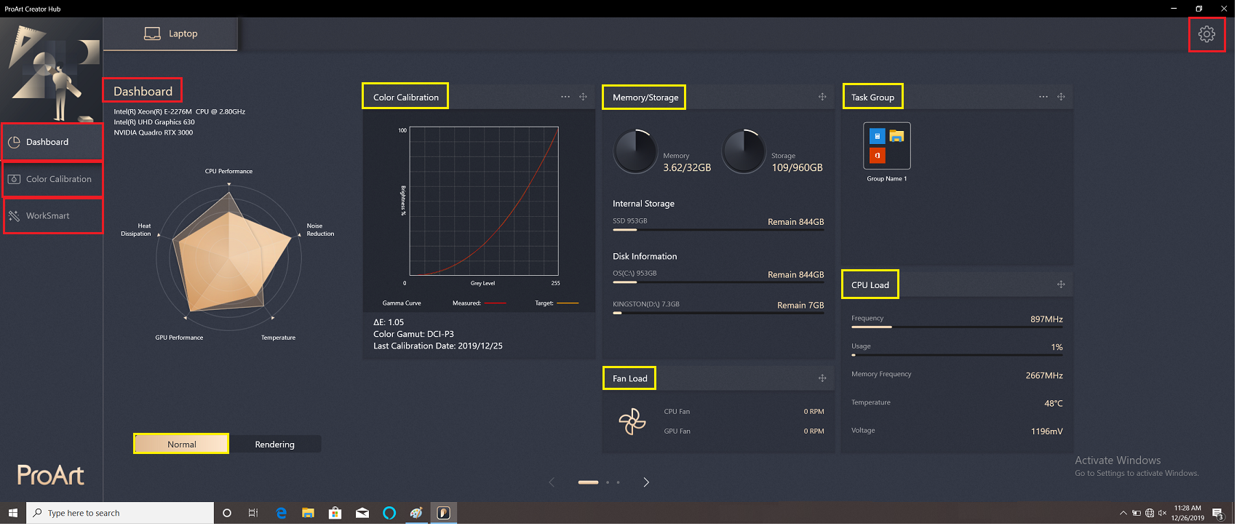This screenshot has height=526, width=1237.
Task: Open WorkSmart from the sidebar
Action: pos(52,216)
